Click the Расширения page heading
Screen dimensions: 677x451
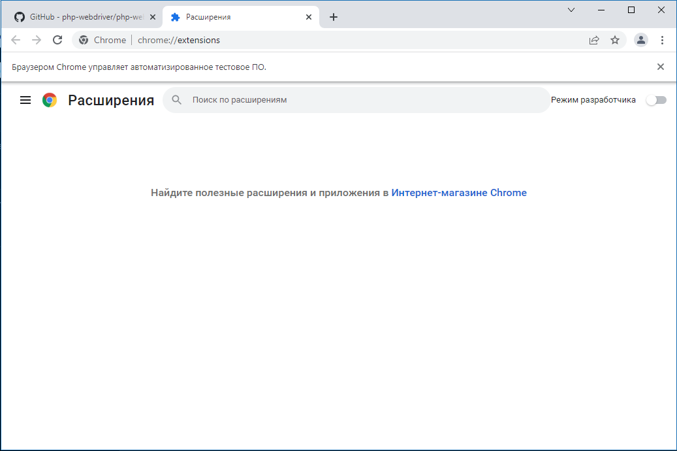(x=111, y=100)
